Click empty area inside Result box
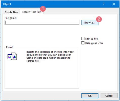 point(42,75)
